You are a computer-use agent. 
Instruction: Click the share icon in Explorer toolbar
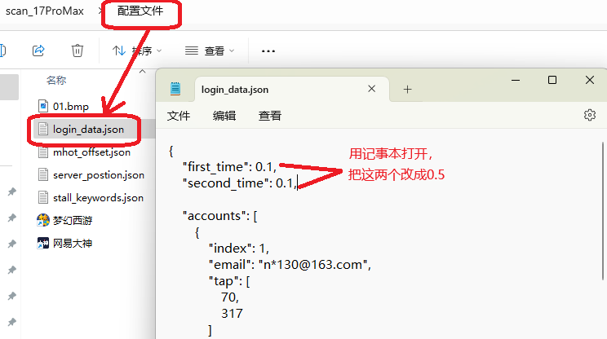point(38,51)
